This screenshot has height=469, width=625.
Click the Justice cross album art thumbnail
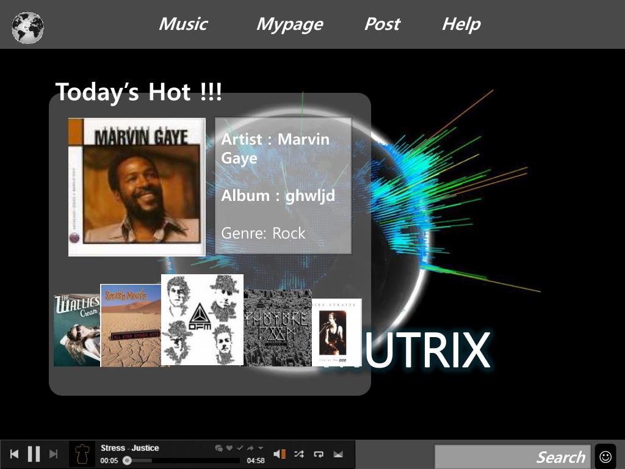(x=82, y=454)
